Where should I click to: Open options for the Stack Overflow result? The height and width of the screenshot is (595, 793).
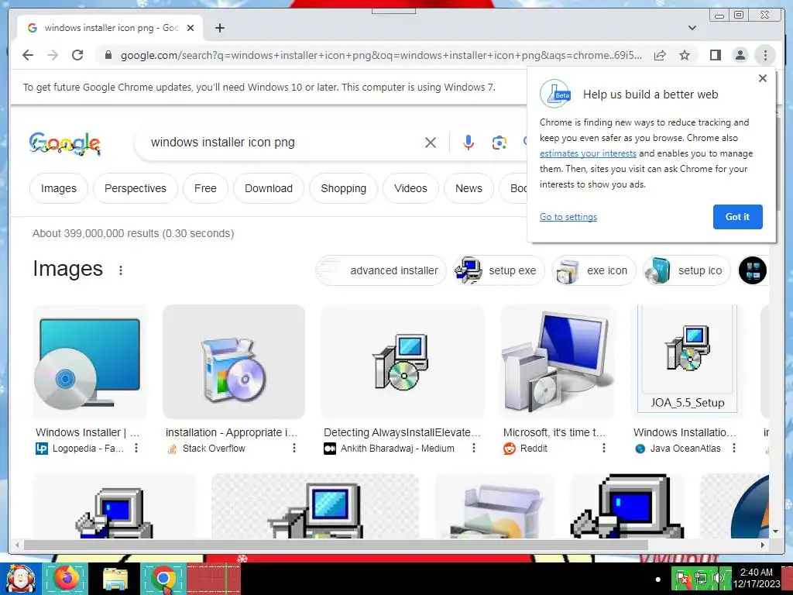point(294,448)
